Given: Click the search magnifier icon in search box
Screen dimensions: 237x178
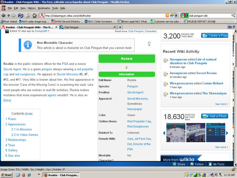Looking at the screenshot, I should click(233, 16).
